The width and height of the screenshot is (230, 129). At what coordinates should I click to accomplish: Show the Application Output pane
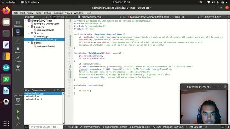[x=114, y=127]
